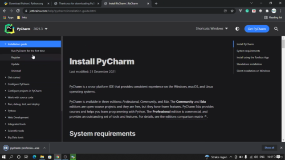Open Windows taskbar search
Screen dimensions: 285x160
11,157
